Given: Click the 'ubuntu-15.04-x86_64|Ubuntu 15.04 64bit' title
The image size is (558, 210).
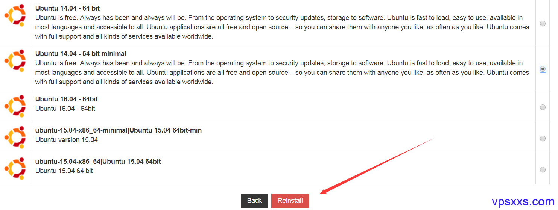Looking at the screenshot, I should pyautogui.click(x=98, y=162).
